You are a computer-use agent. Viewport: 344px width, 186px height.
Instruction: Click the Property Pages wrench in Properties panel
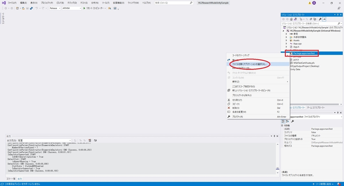293,121
